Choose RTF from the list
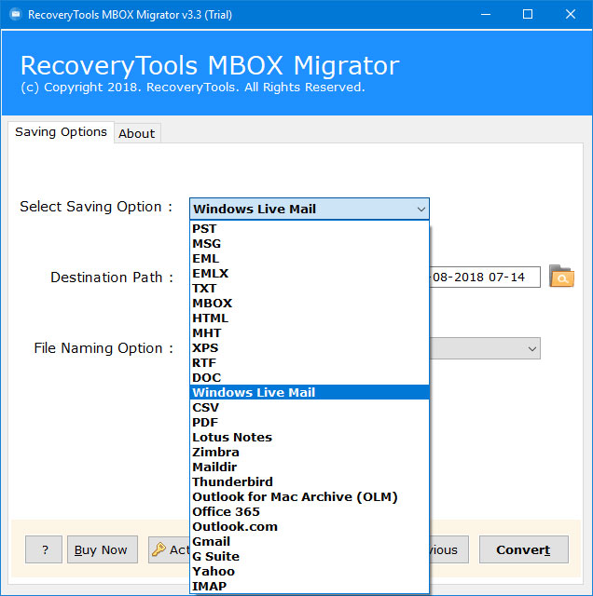 tap(310, 362)
